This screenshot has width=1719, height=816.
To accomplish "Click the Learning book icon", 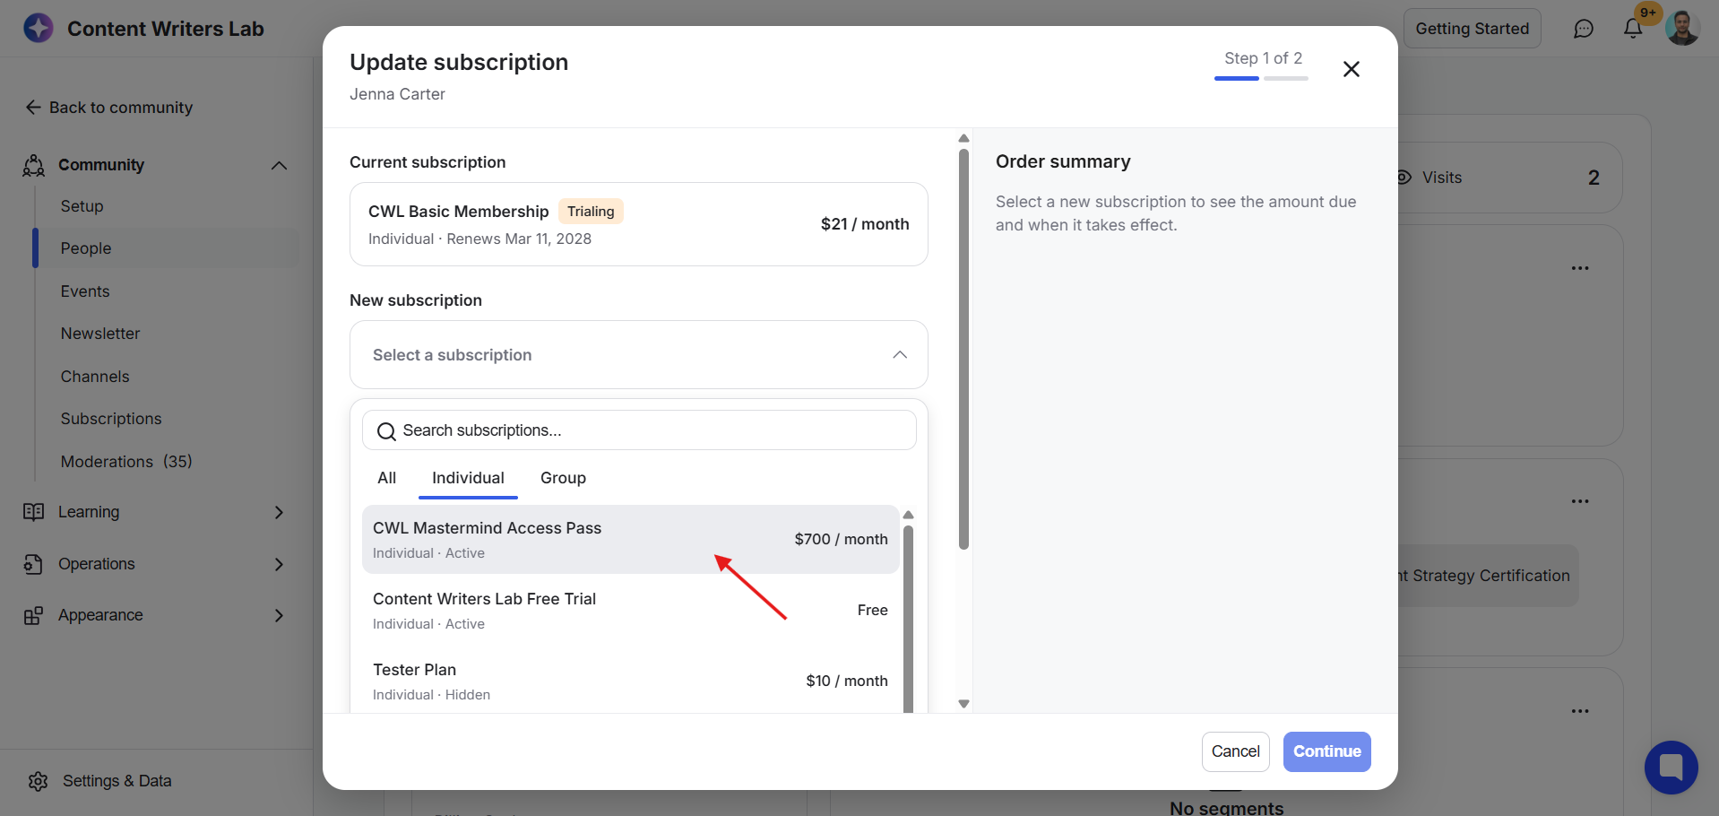I will pos(34,512).
